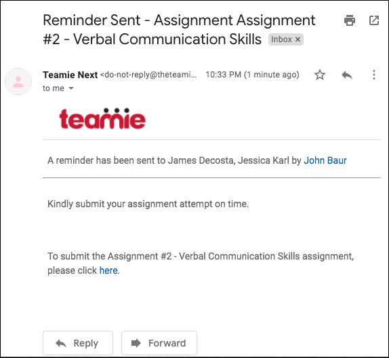Star this Teamie Next message
Screen dimensions: 389x358
320,75
